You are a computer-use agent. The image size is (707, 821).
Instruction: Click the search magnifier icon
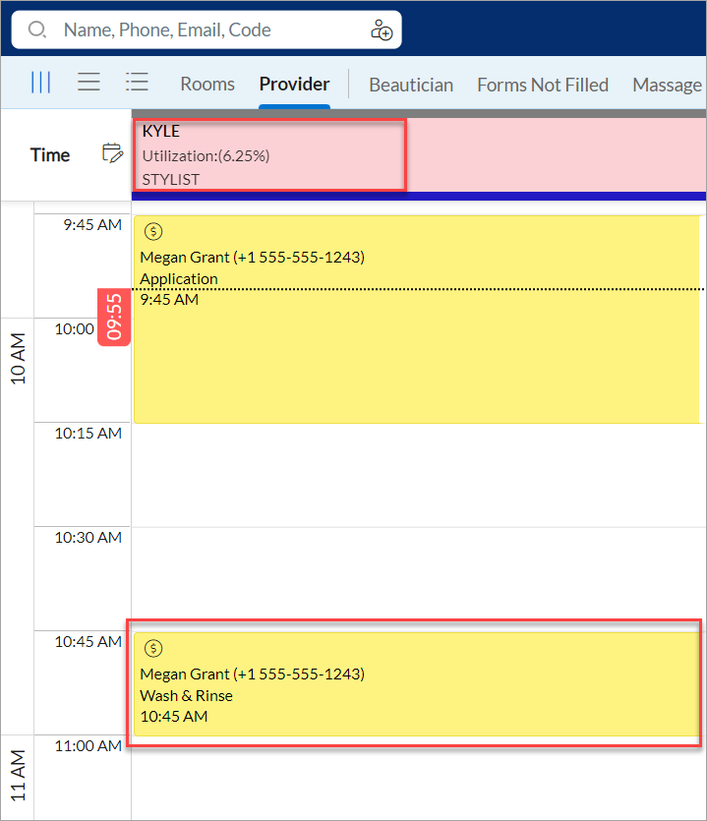coord(37,29)
